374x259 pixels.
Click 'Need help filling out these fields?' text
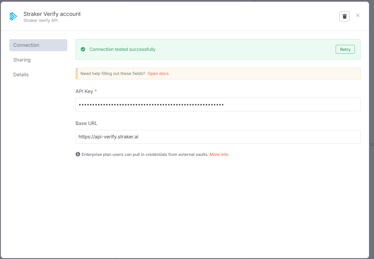point(113,74)
